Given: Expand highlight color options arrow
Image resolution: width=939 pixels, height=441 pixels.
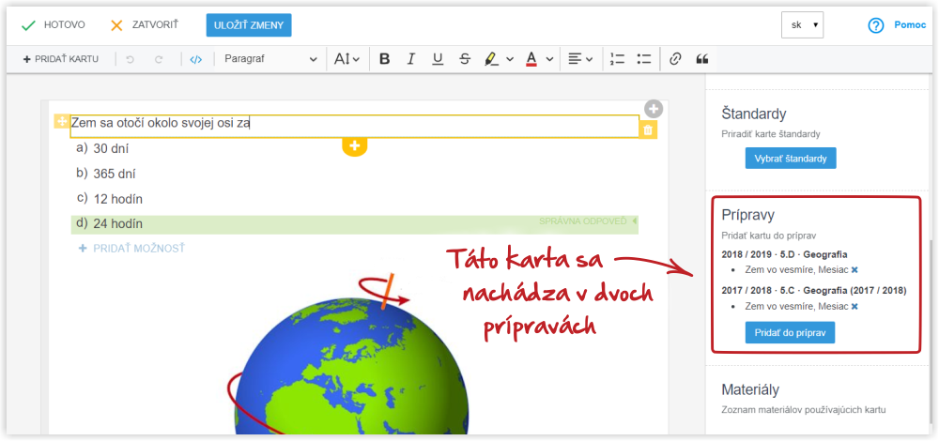Looking at the screenshot, I should pos(510,59).
